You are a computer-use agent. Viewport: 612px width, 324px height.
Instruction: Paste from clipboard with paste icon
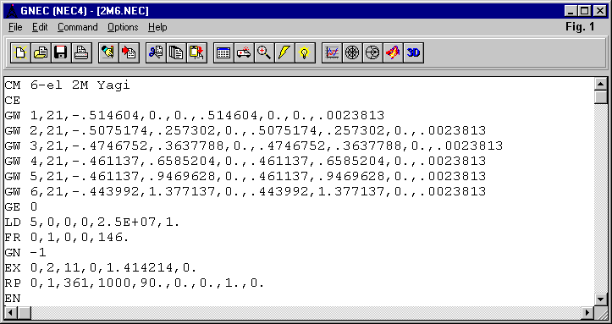pyautogui.click(x=196, y=52)
